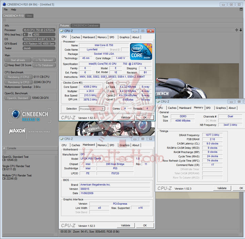Screen dimensions: 245x239
Task: Click the panel restore icon under title bar
Action: coord(241,10)
